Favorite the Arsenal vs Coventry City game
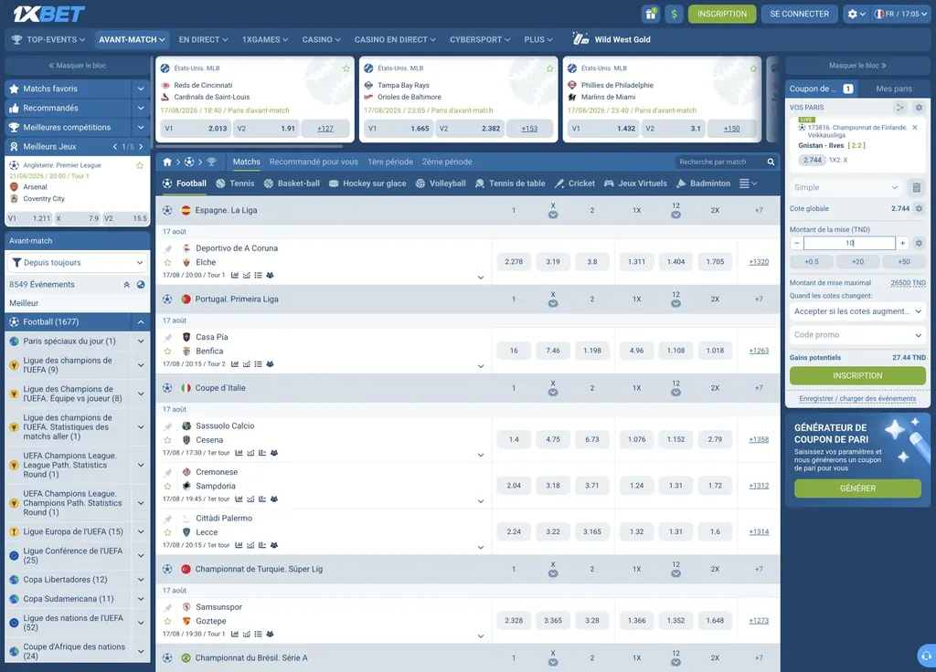936x672 pixels. coord(140,166)
